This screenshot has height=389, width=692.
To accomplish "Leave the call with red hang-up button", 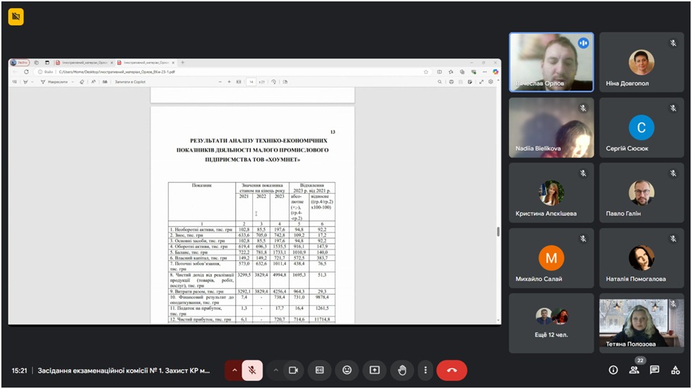I will click(x=452, y=370).
